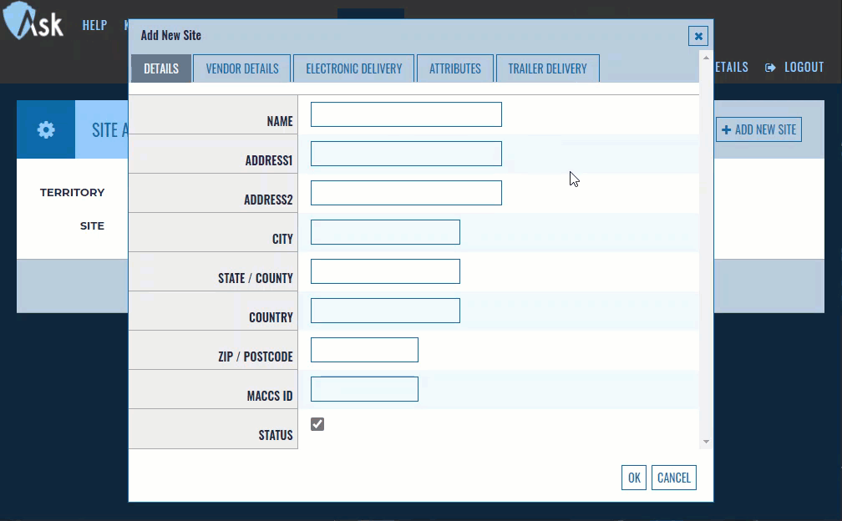The image size is (842, 521).
Task: Click the Ask shield logo
Action: 33,22
